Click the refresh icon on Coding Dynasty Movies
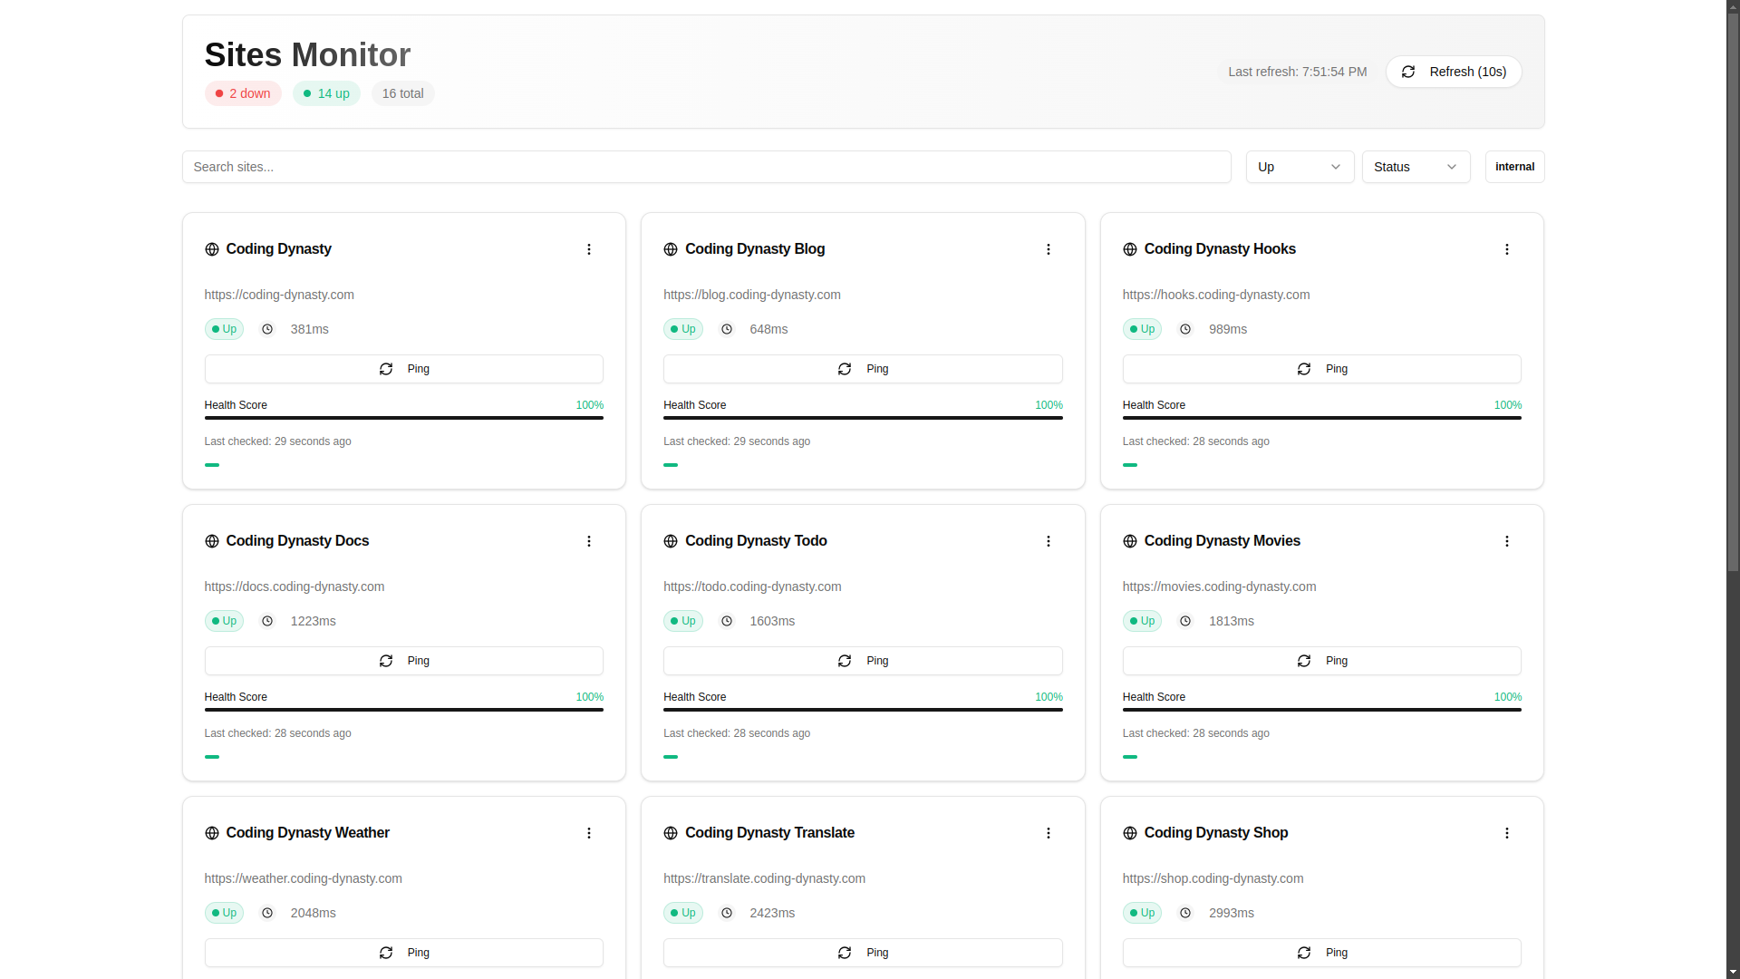 (x=1302, y=660)
